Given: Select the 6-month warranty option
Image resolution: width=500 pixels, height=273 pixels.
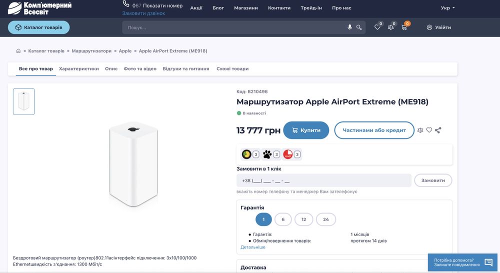Looking at the screenshot, I should click(x=283, y=219).
